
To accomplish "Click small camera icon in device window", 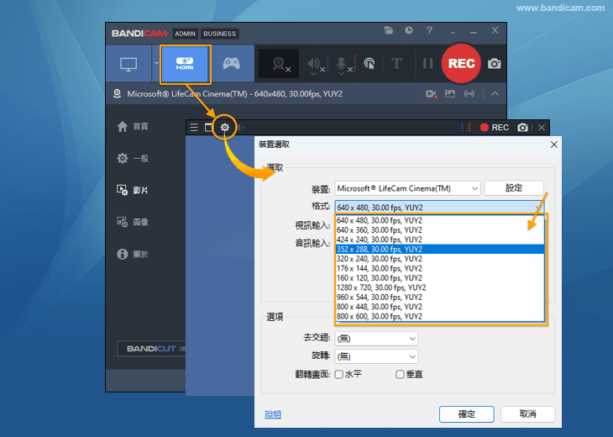I will tap(522, 128).
